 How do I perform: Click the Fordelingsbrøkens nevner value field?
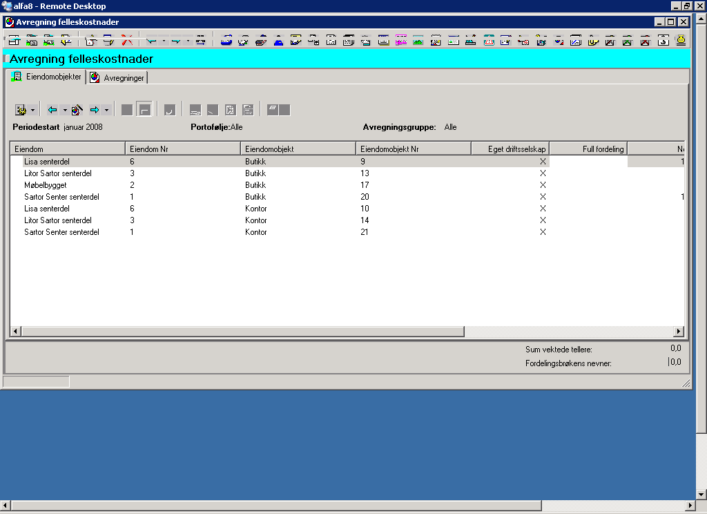[x=675, y=362]
